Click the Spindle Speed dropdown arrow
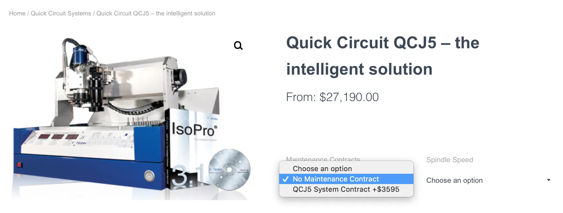 tap(548, 180)
